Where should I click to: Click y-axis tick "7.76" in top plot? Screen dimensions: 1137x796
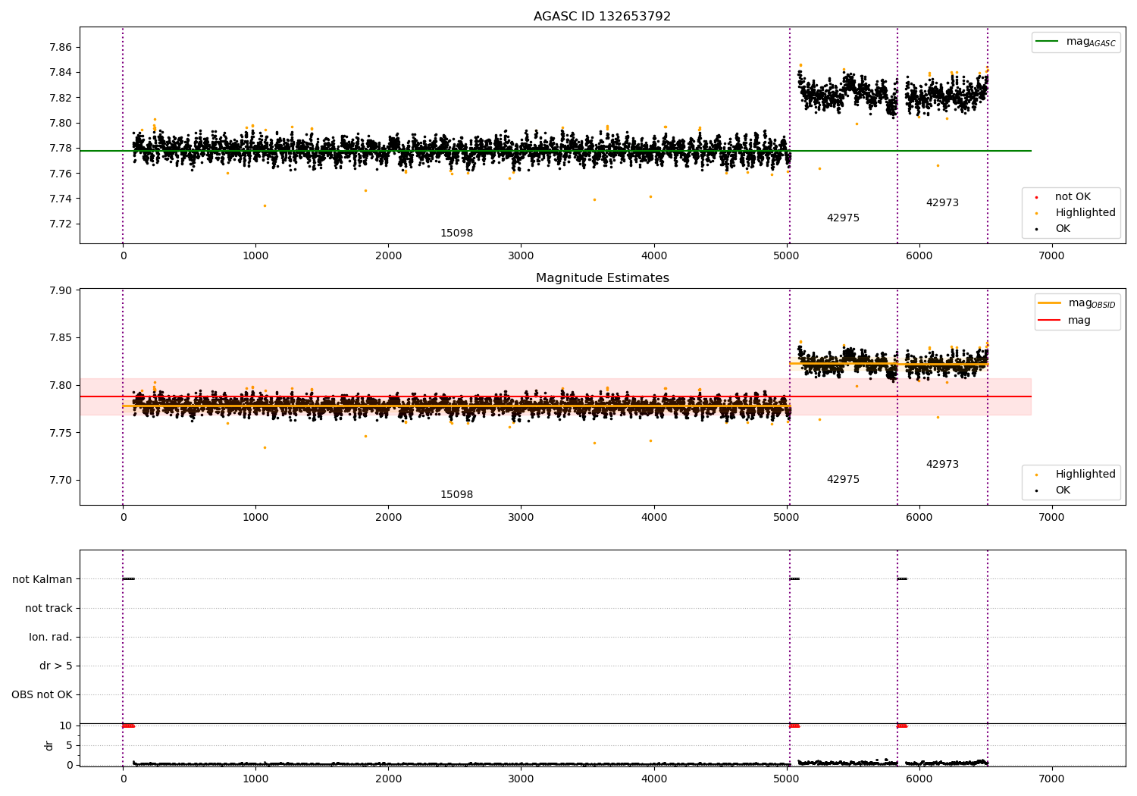[x=61, y=174]
